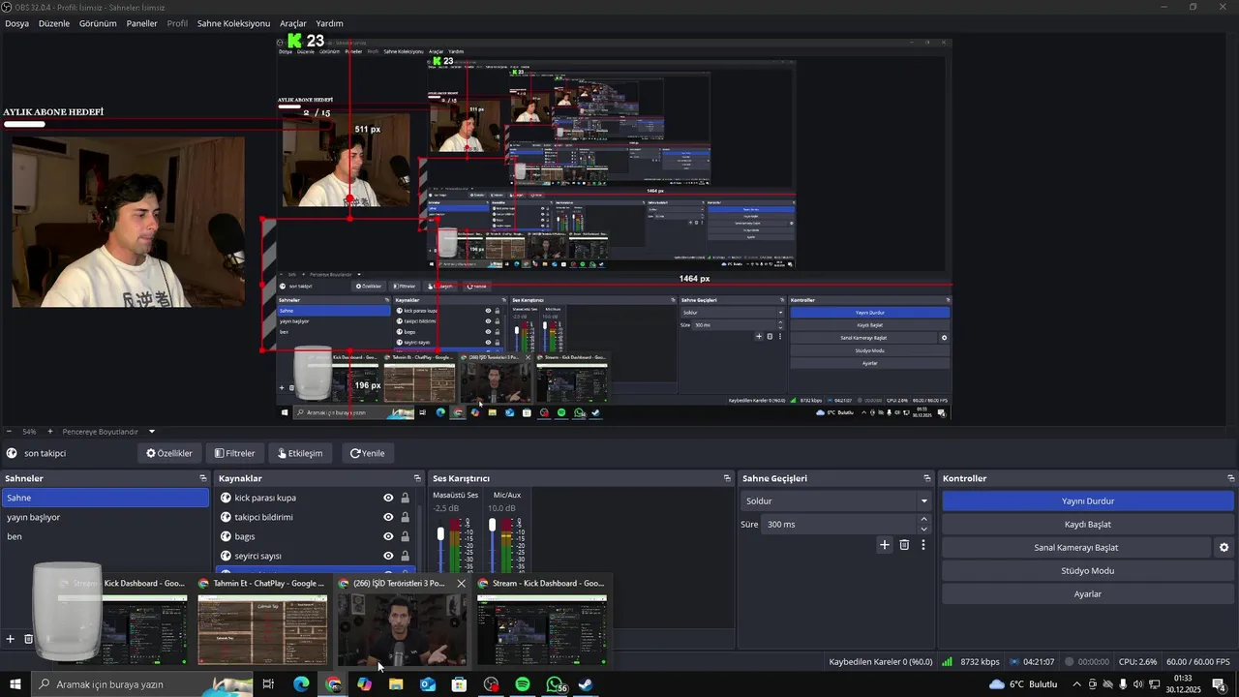The height and width of the screenshot is (697, 1239).
Task: Open the Düzenle menu
Action: tap(54, 23)
